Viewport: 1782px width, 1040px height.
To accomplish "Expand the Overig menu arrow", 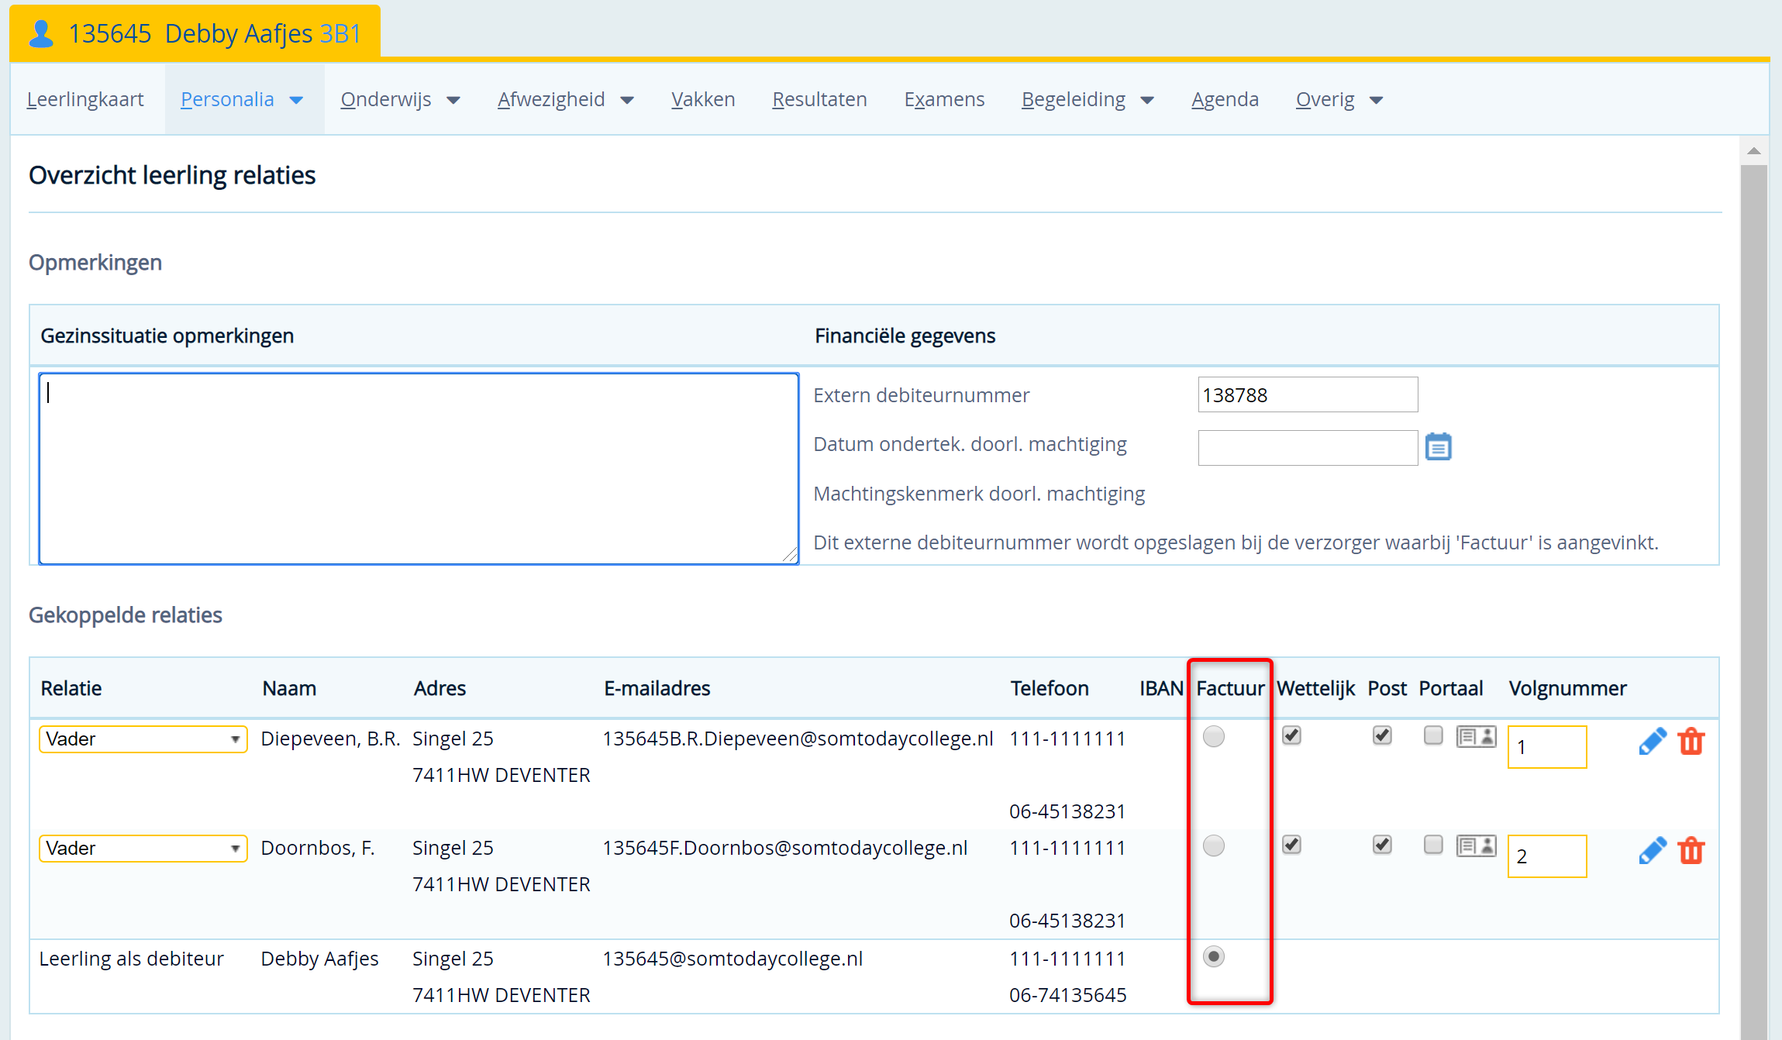I will [1377, 100].
